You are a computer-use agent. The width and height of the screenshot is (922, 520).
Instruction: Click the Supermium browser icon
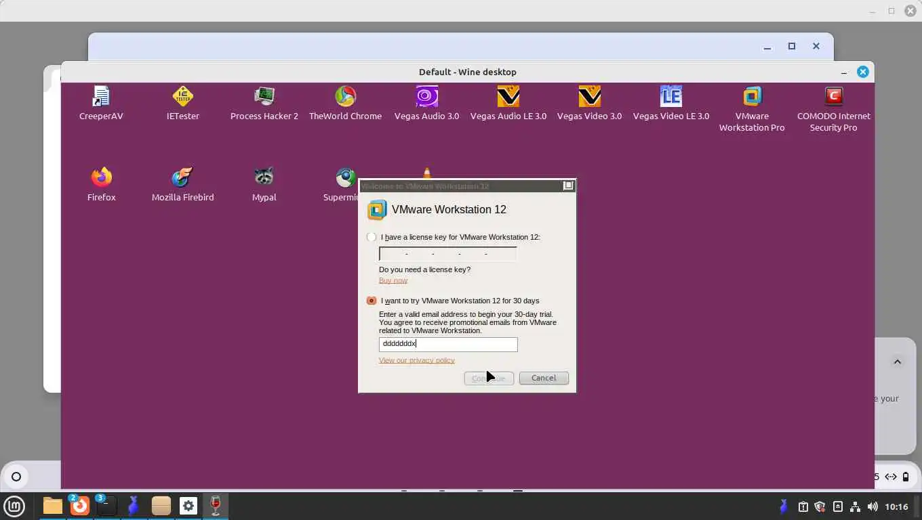(x=345, y=179)
